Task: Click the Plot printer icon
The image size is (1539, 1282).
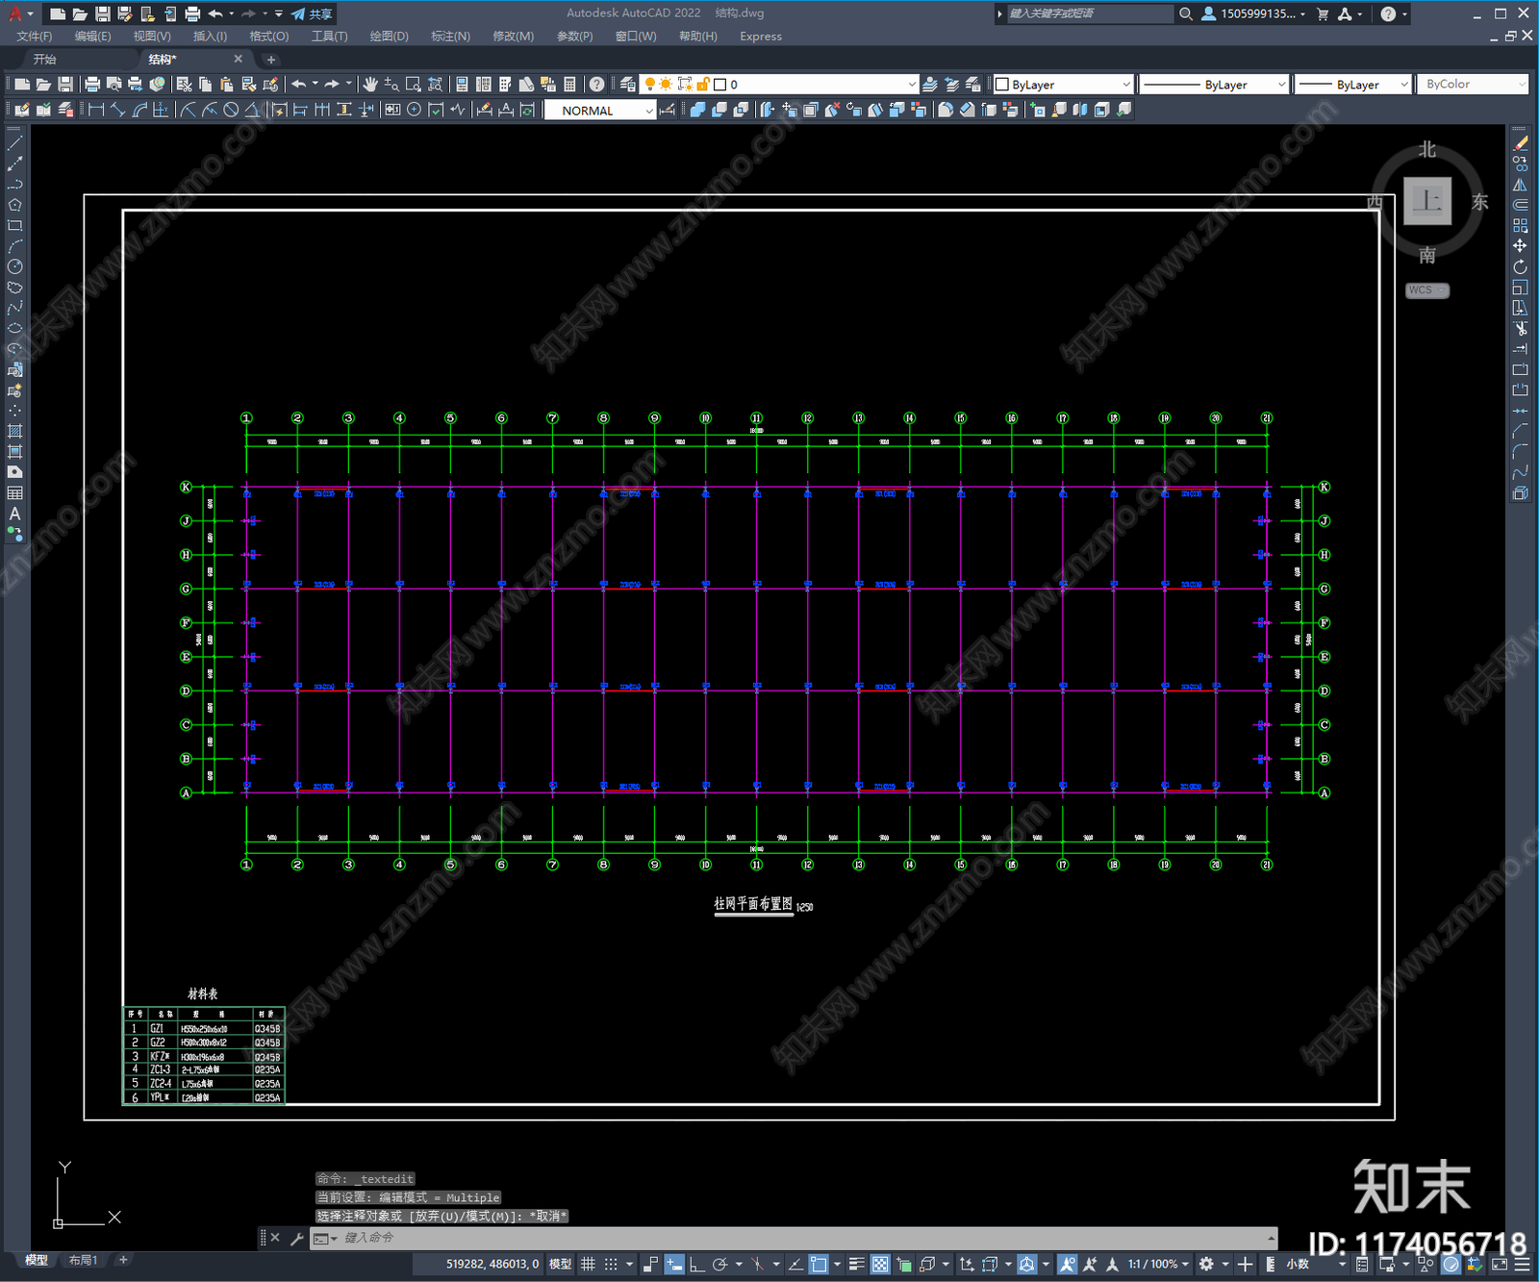Action: (x=92, y=85)
